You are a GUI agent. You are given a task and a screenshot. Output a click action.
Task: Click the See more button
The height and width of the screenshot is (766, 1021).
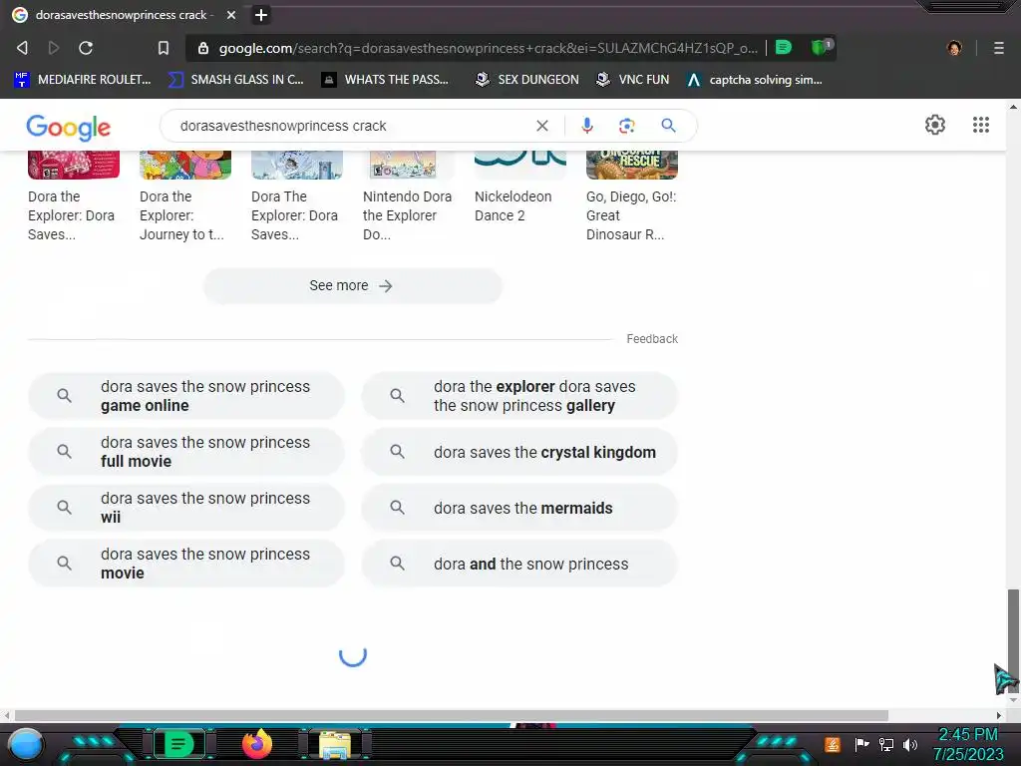pyautogui.click(x=352, y=286)
